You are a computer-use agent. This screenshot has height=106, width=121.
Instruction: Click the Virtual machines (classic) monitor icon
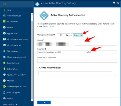click(4, 39)
